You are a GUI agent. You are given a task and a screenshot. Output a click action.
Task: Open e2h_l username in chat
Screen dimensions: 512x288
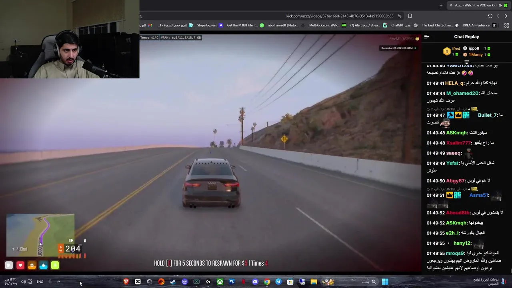click(x=452, y=233)
